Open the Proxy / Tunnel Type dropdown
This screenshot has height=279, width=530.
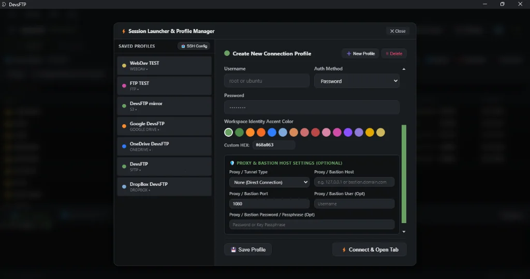pyautogui.click(x=269, y=182)
